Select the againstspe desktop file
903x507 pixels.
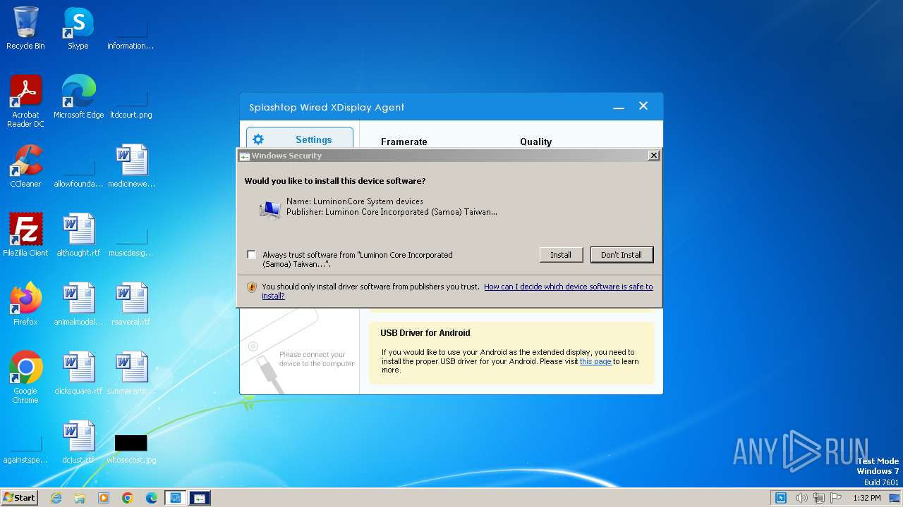click(25, 449)
